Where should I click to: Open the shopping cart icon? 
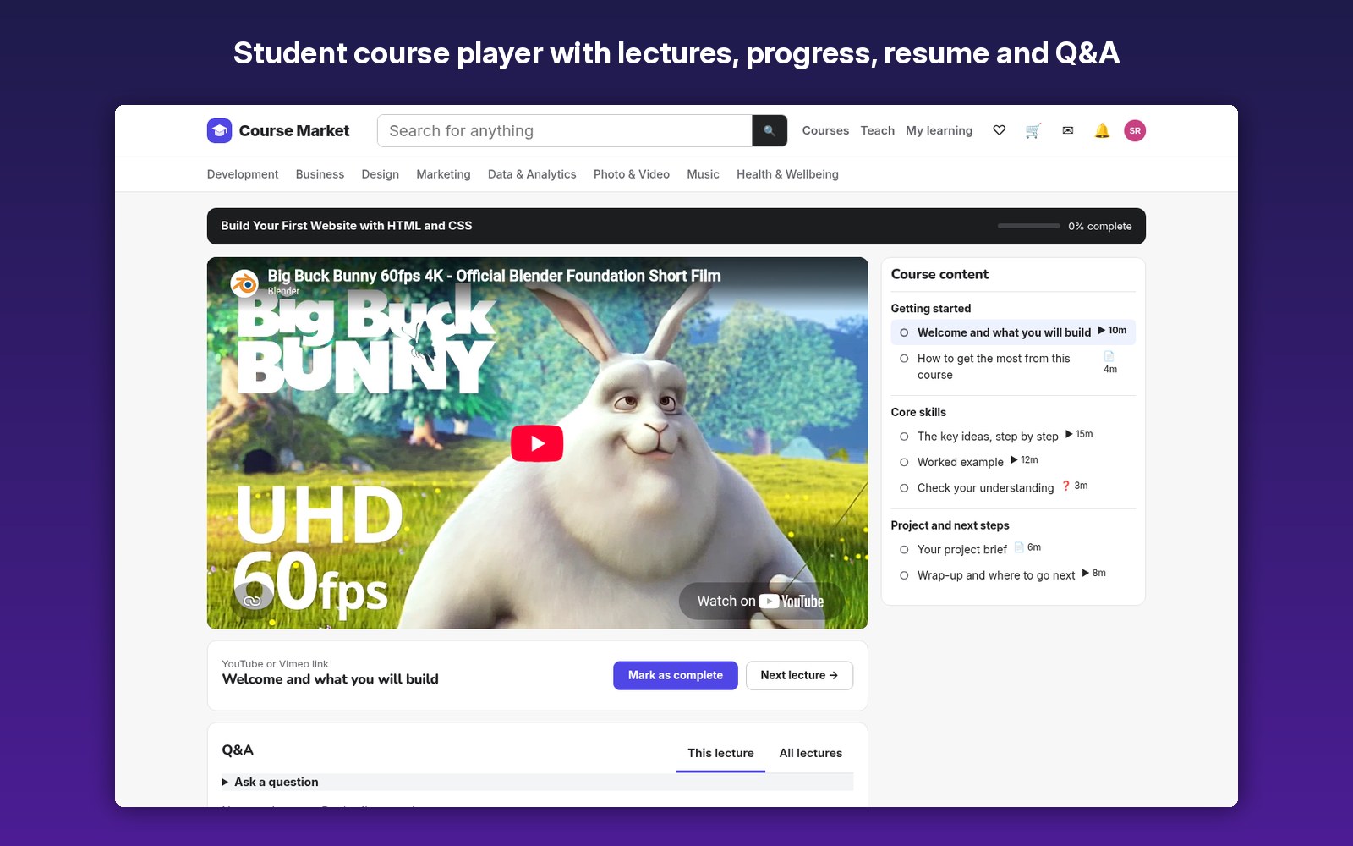[1033, 130]
